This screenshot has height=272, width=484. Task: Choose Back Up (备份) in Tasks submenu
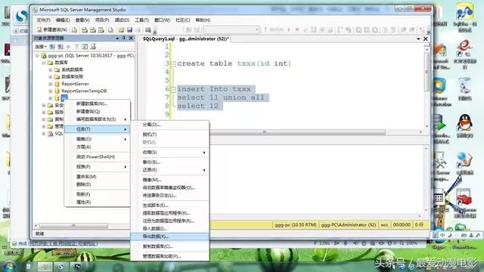(170, 162)
